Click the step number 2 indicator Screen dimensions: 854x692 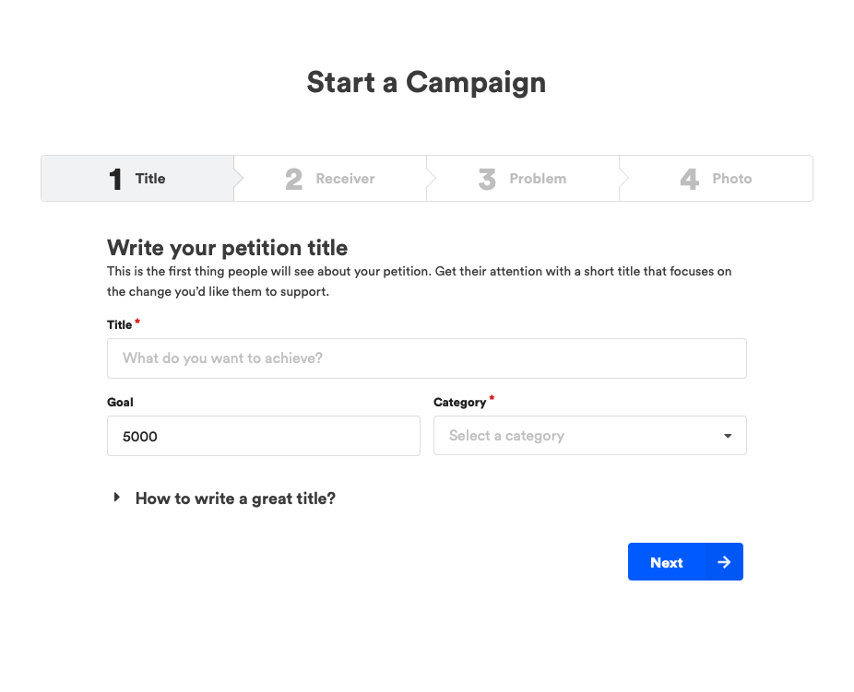293,179
